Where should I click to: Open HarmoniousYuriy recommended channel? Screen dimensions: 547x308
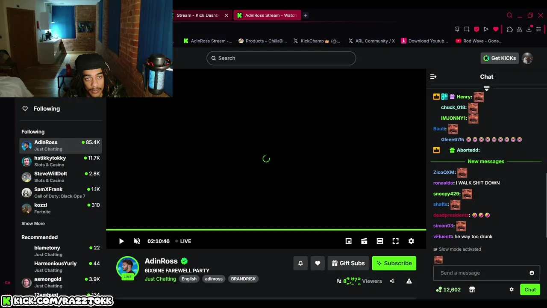click(x=61, y=267)
